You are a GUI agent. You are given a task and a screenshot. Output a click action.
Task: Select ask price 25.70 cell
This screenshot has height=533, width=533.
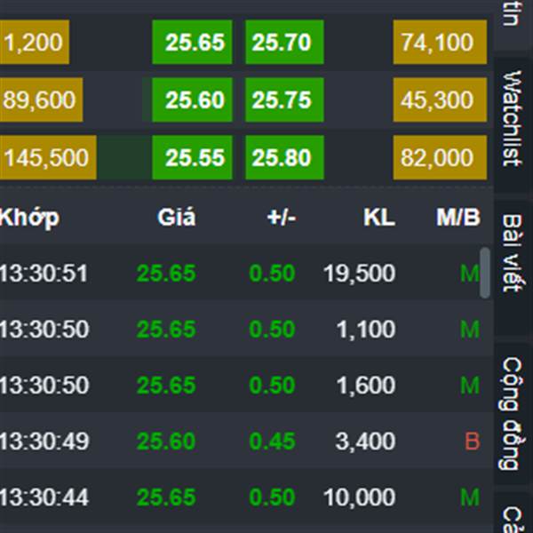point(284,42)
